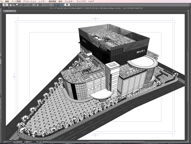Adjust the zoom slider in status bar
The width and height of the screenshot is (191, 144).
pyautogui.click(x=8, y=142)
